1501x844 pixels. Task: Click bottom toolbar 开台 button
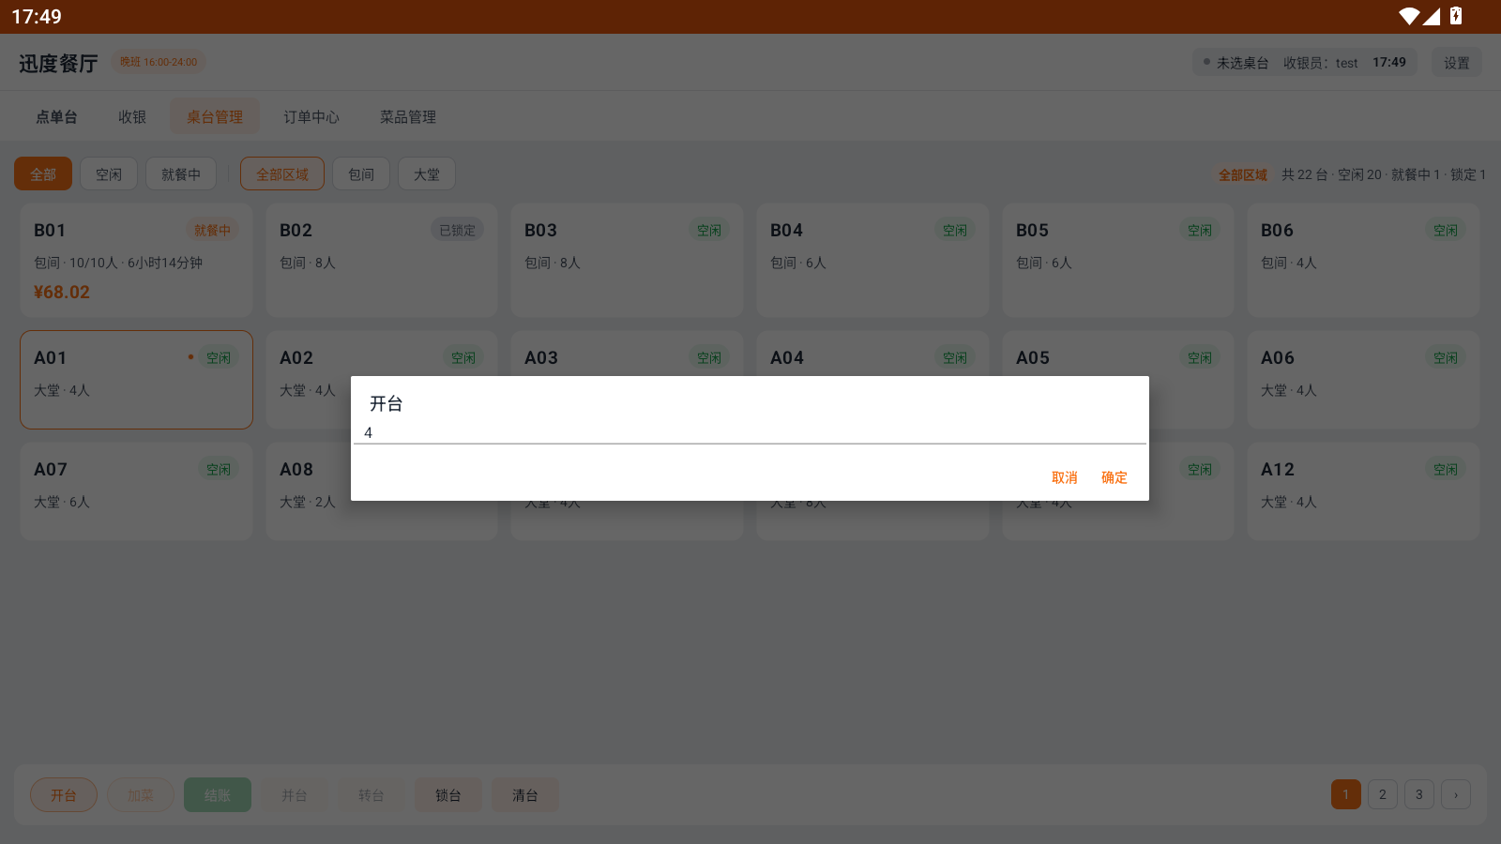point(64,794)
